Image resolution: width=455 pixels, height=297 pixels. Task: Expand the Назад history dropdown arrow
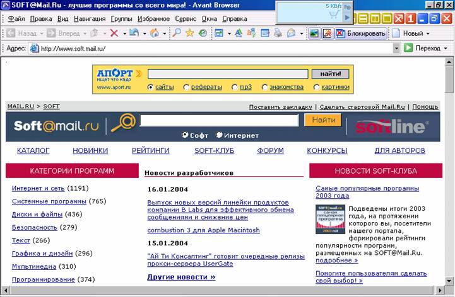(x=42, y=33)
